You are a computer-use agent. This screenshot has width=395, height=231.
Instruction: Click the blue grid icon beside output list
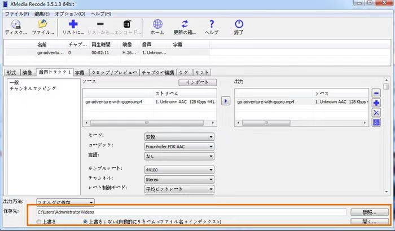pyautogui.click(x=376, y=123)
